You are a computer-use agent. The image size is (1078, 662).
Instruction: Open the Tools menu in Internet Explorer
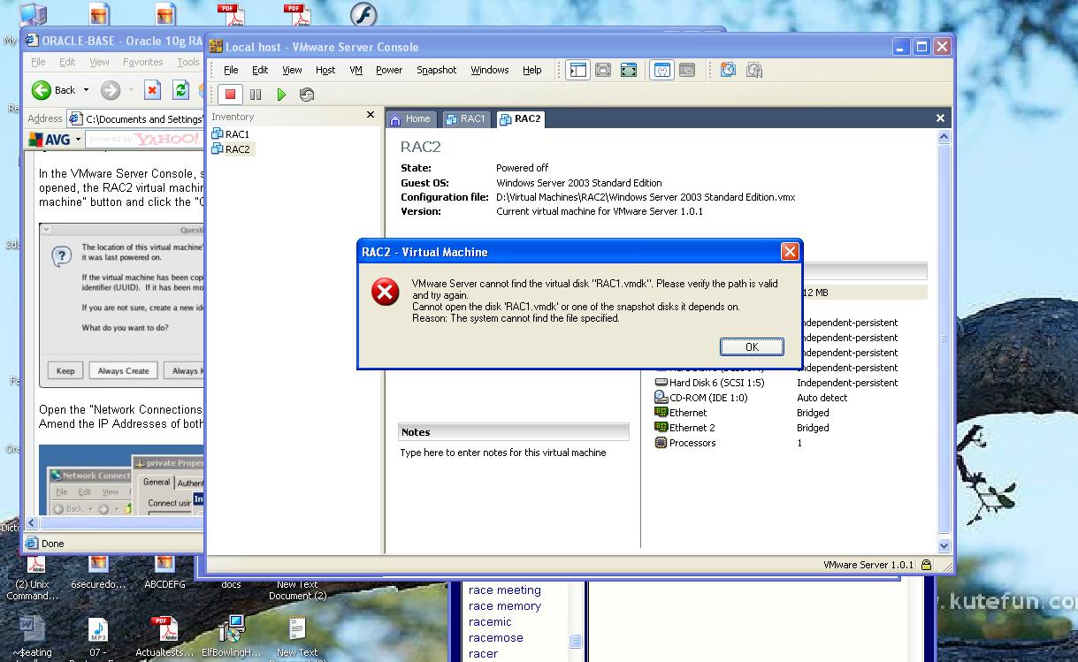(188, 62)
